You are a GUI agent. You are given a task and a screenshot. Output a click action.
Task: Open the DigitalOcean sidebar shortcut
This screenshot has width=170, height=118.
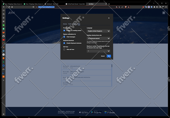(4, 66)
